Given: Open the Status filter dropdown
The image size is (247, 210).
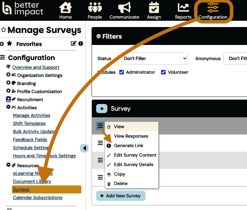Looking at the screenshot, I should (153, 58).
